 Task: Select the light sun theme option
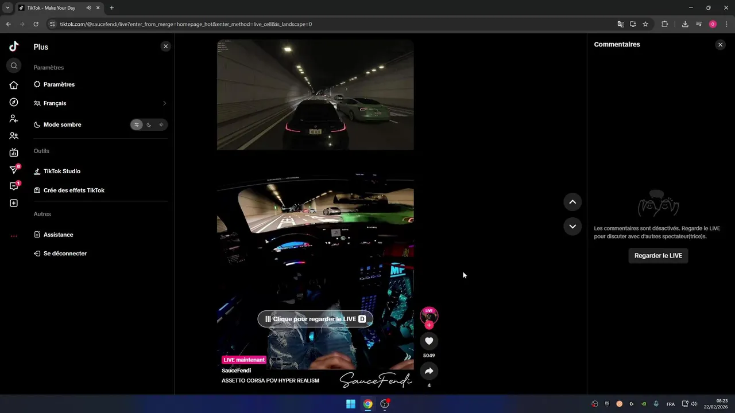[x=161, y=124]
